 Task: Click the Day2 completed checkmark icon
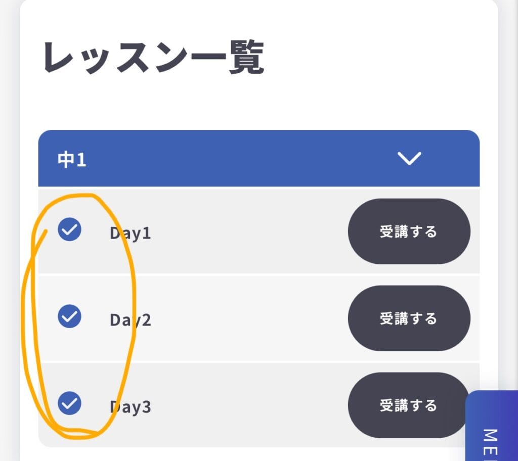pos(69,316)
